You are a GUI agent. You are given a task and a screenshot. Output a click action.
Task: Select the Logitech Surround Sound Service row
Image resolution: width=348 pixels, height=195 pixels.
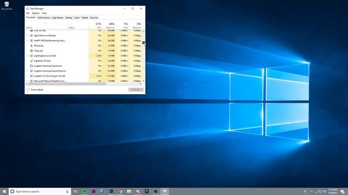click(84, 71)
